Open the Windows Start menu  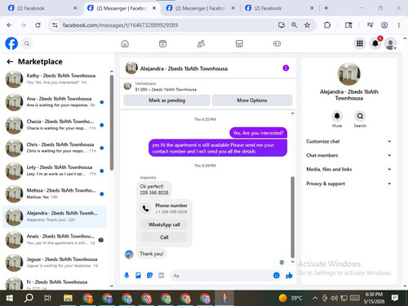9,298
